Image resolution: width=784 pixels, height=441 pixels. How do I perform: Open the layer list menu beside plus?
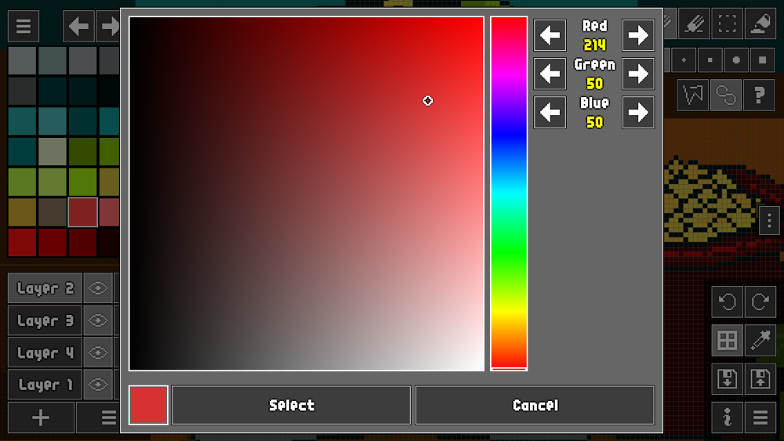tap(99, 417)
